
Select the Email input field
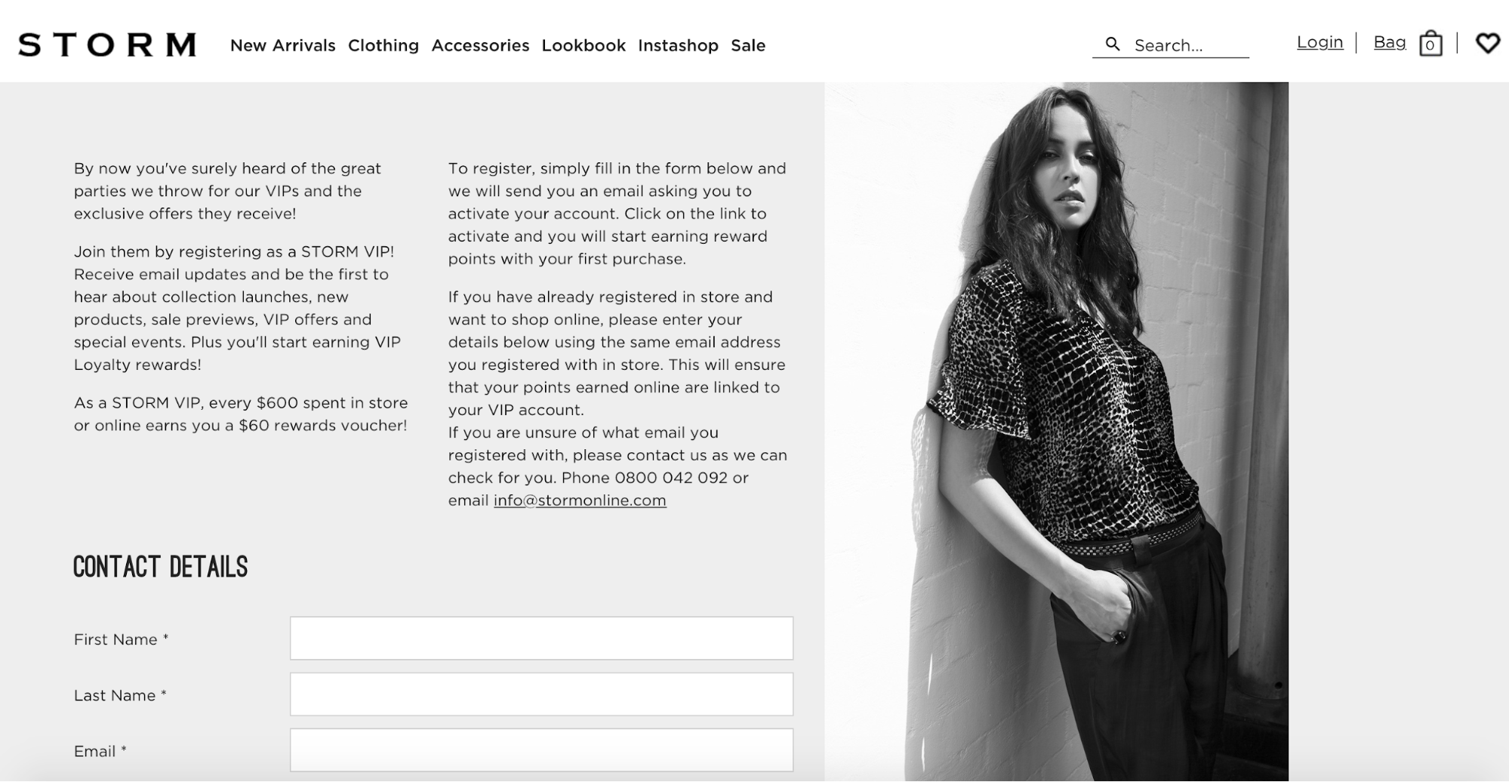541,750
